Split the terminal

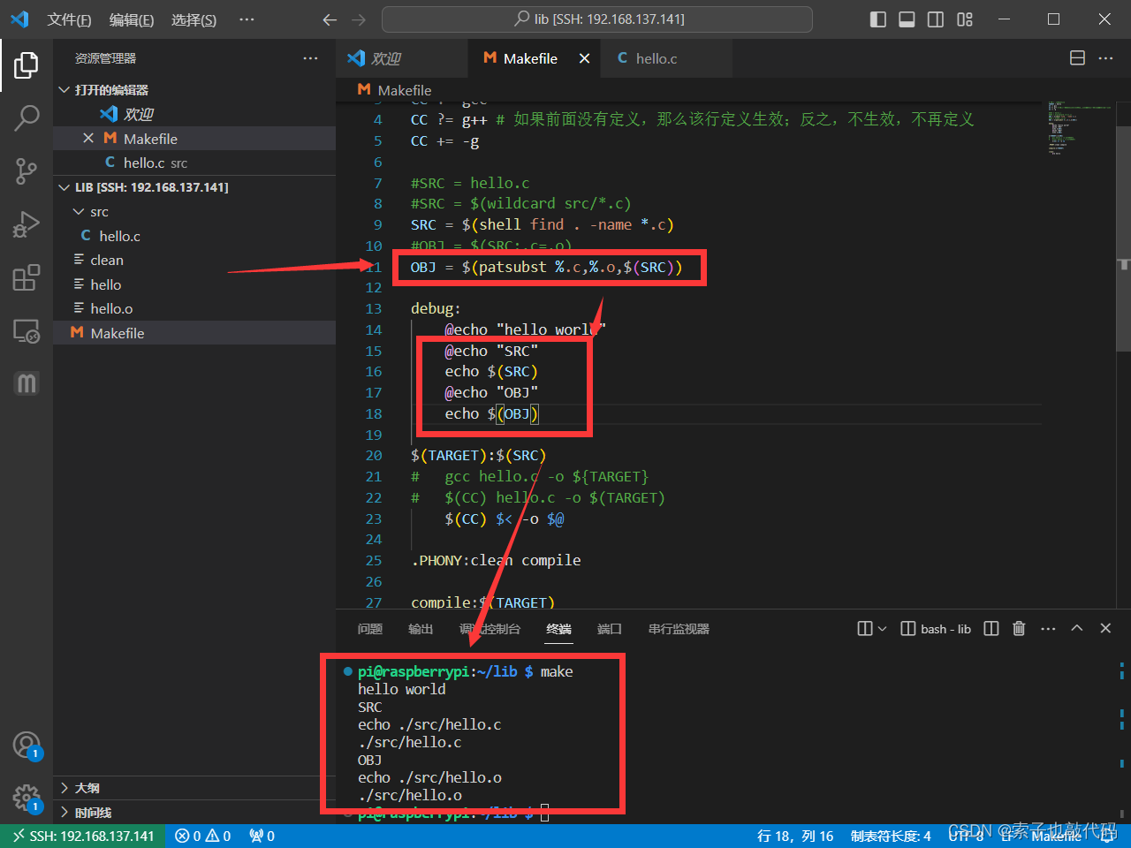point(991,628)
